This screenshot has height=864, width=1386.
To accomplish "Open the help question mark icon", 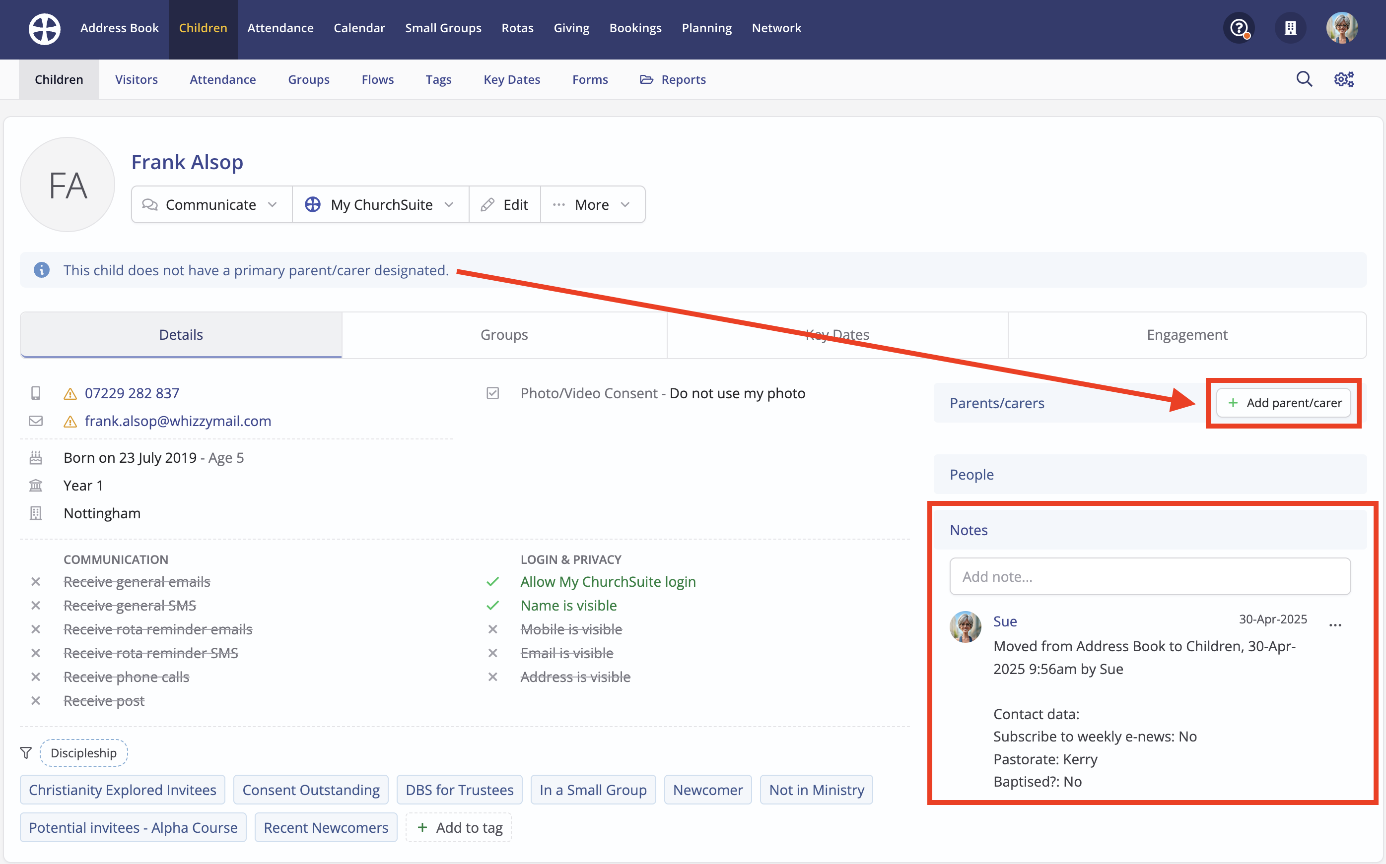I will (1239, 28).
